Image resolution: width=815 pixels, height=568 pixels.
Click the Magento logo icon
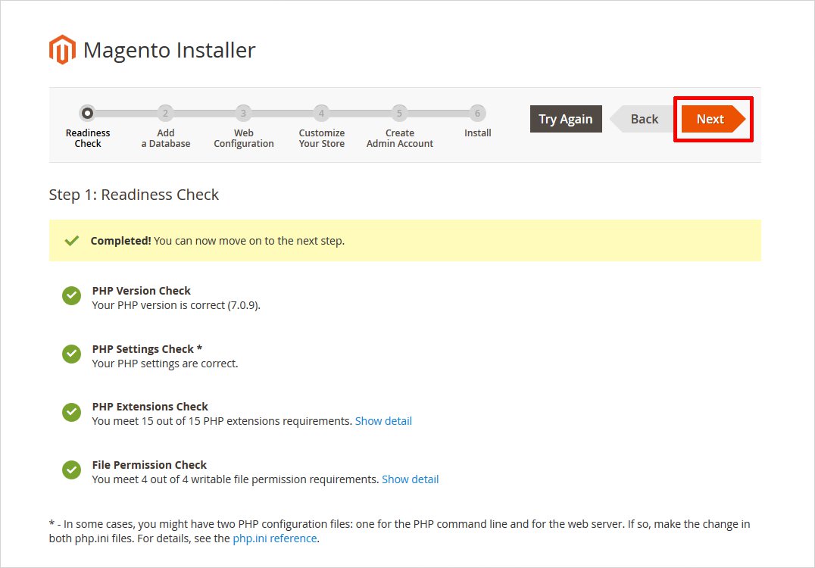click(62, 50)
